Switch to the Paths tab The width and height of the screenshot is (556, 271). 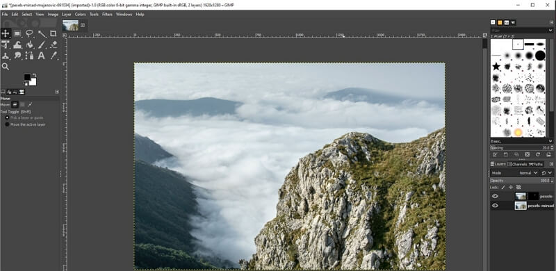535,164
